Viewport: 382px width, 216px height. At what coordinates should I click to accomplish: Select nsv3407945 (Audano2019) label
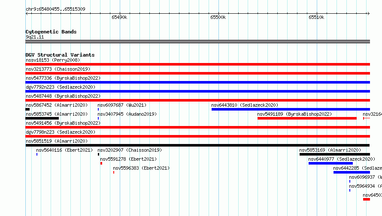tap(127, 114)
